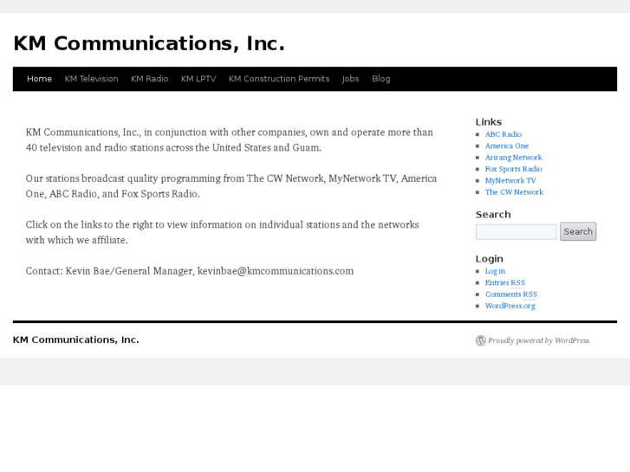630x472 pixels.
Task: Click the Search sidebar heading text
Action: pyautogui.click(x=493, y=215)
